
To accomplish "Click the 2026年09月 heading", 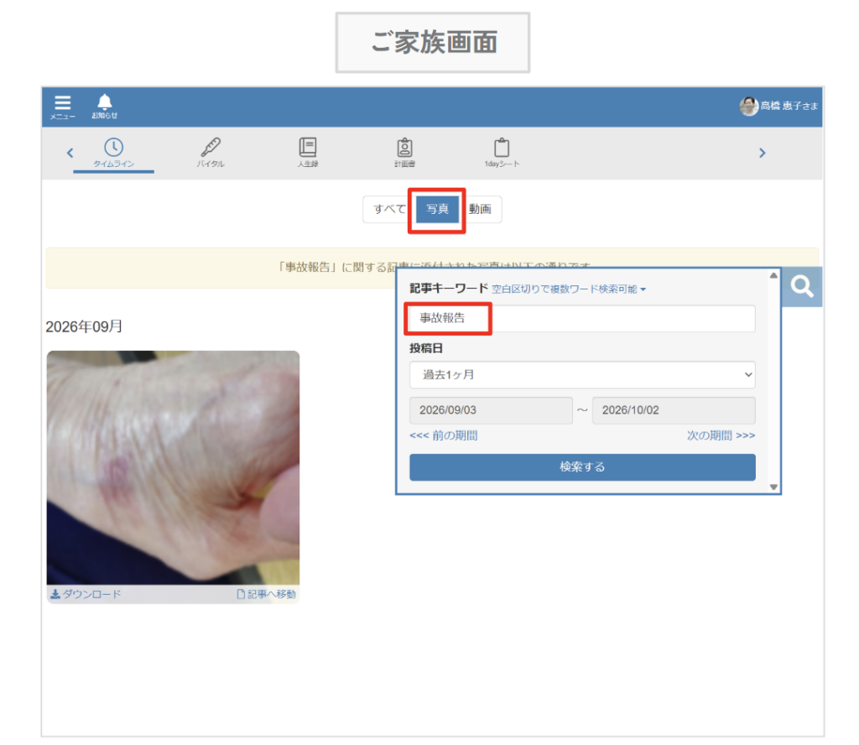I will tap(84, 327).
